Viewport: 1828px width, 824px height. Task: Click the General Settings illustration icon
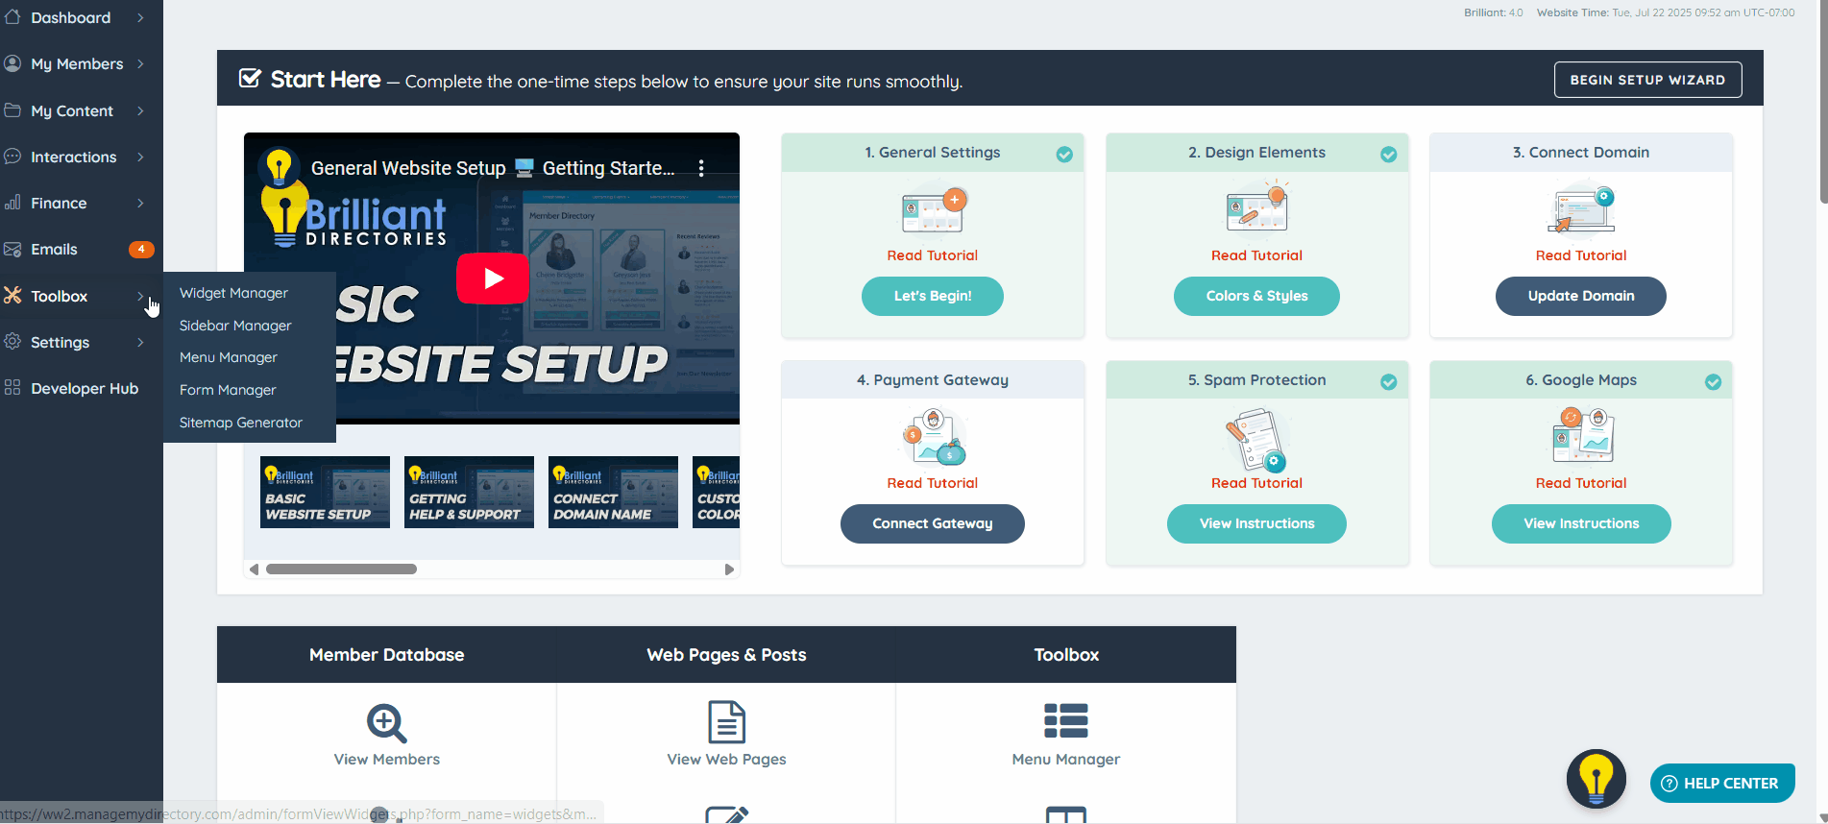933,210
